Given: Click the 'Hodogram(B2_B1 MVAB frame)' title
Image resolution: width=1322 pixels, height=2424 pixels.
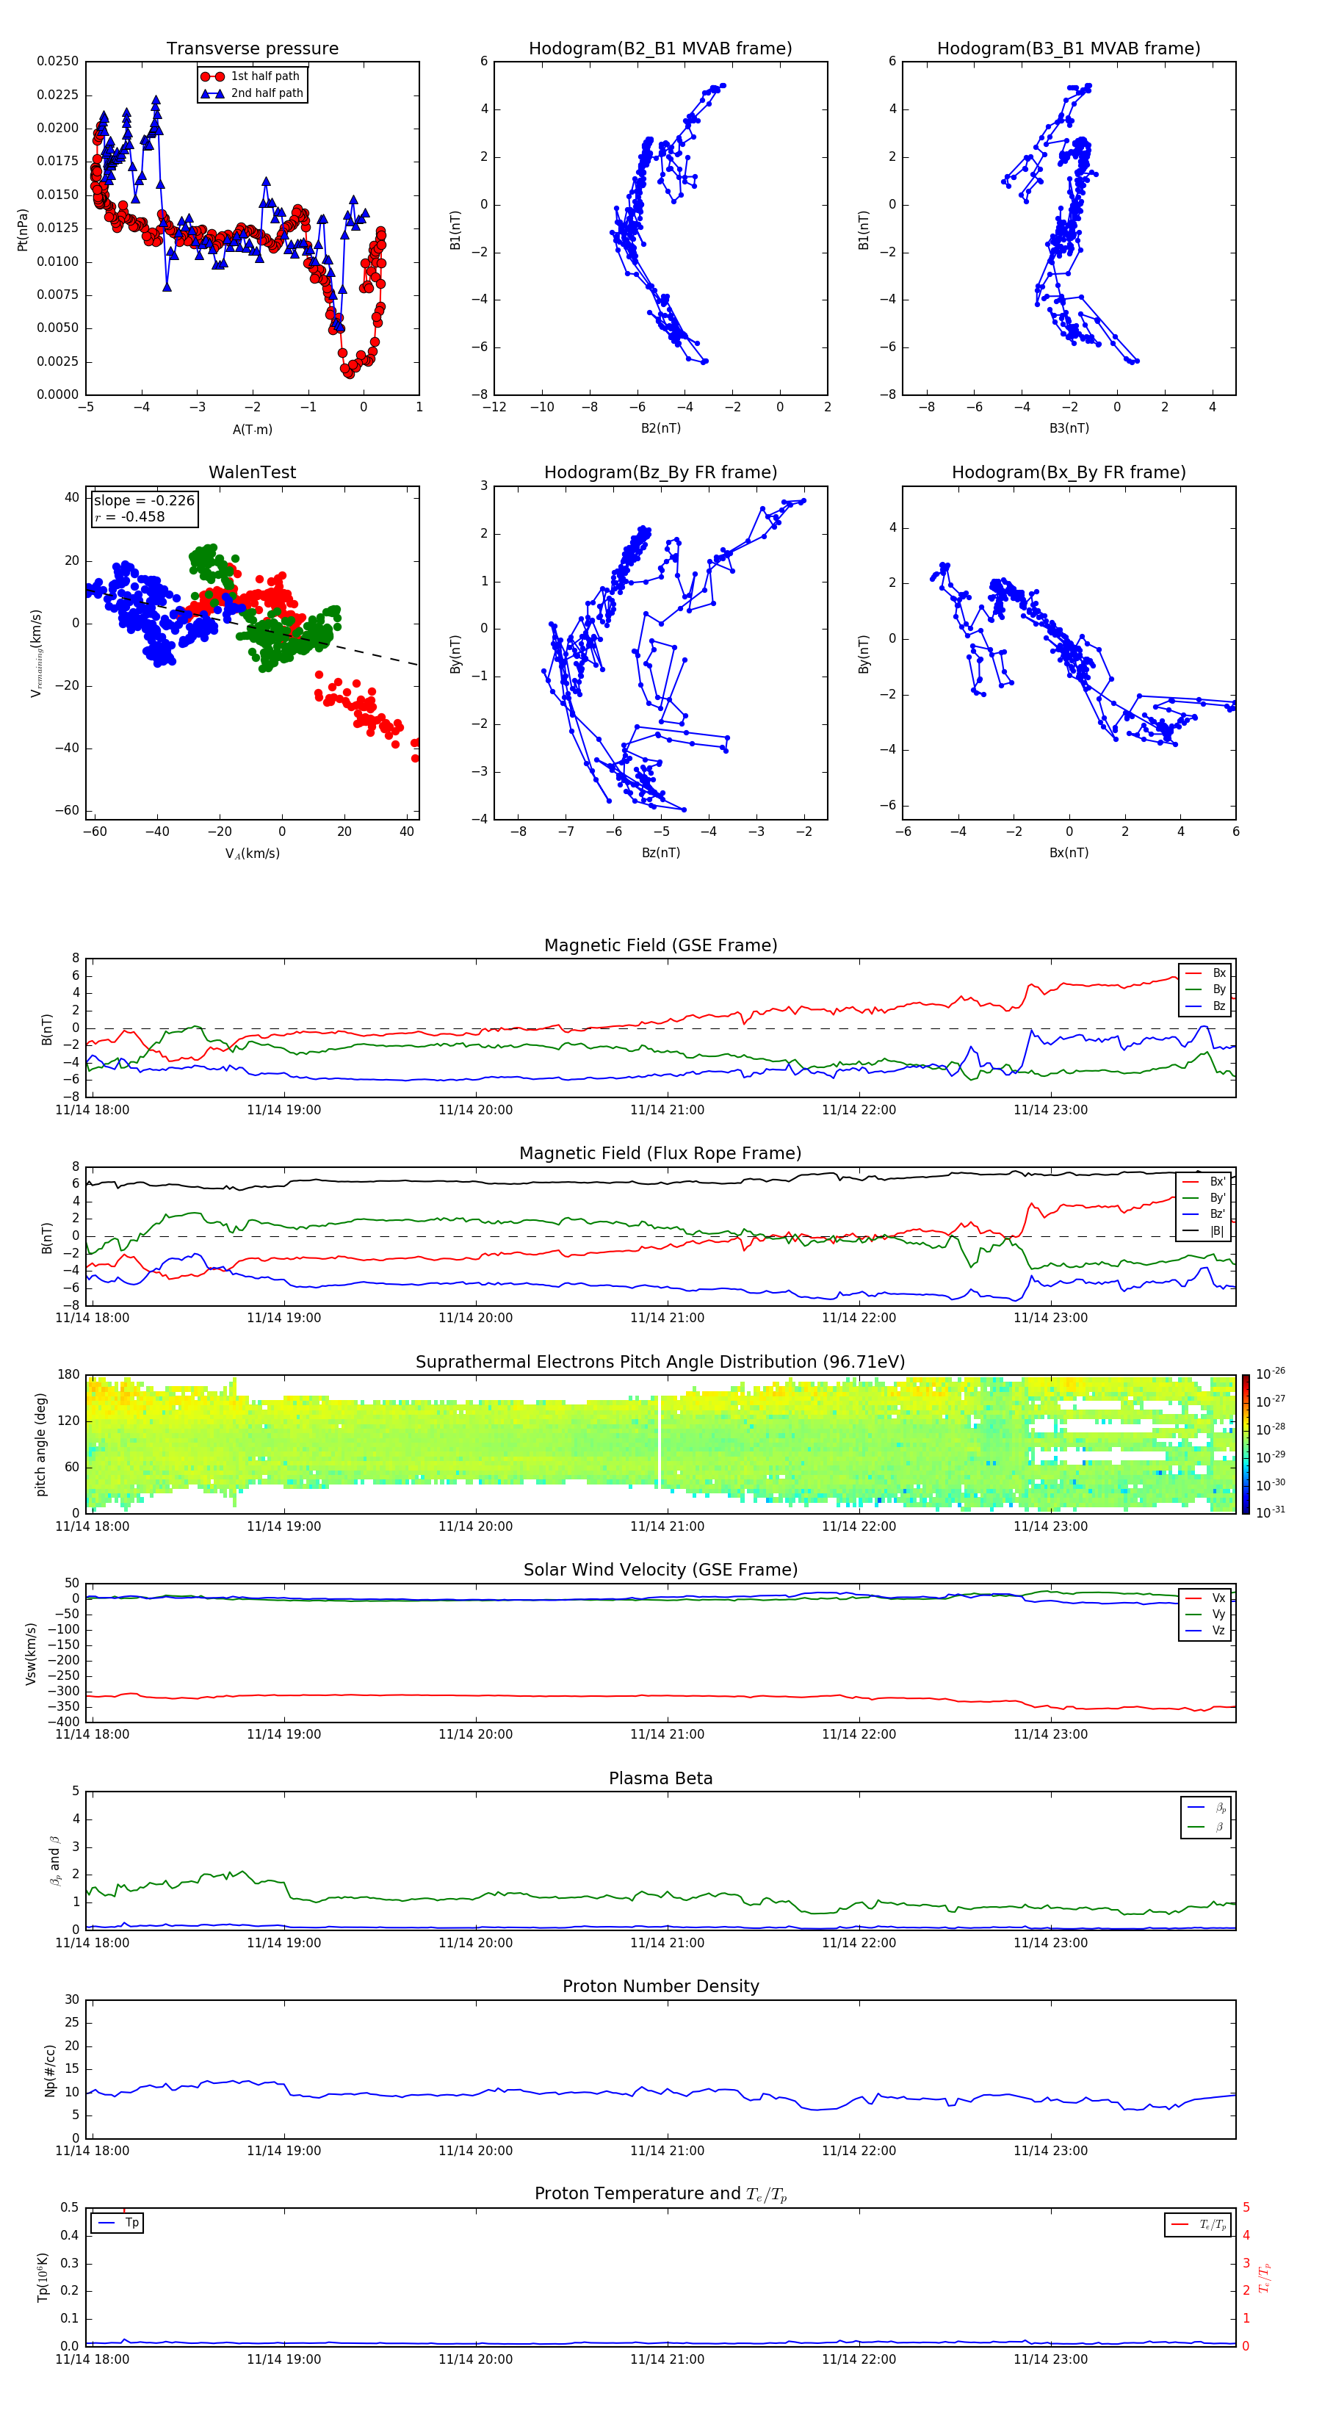Looking at the screenshot, I should [x=660, y=49].
